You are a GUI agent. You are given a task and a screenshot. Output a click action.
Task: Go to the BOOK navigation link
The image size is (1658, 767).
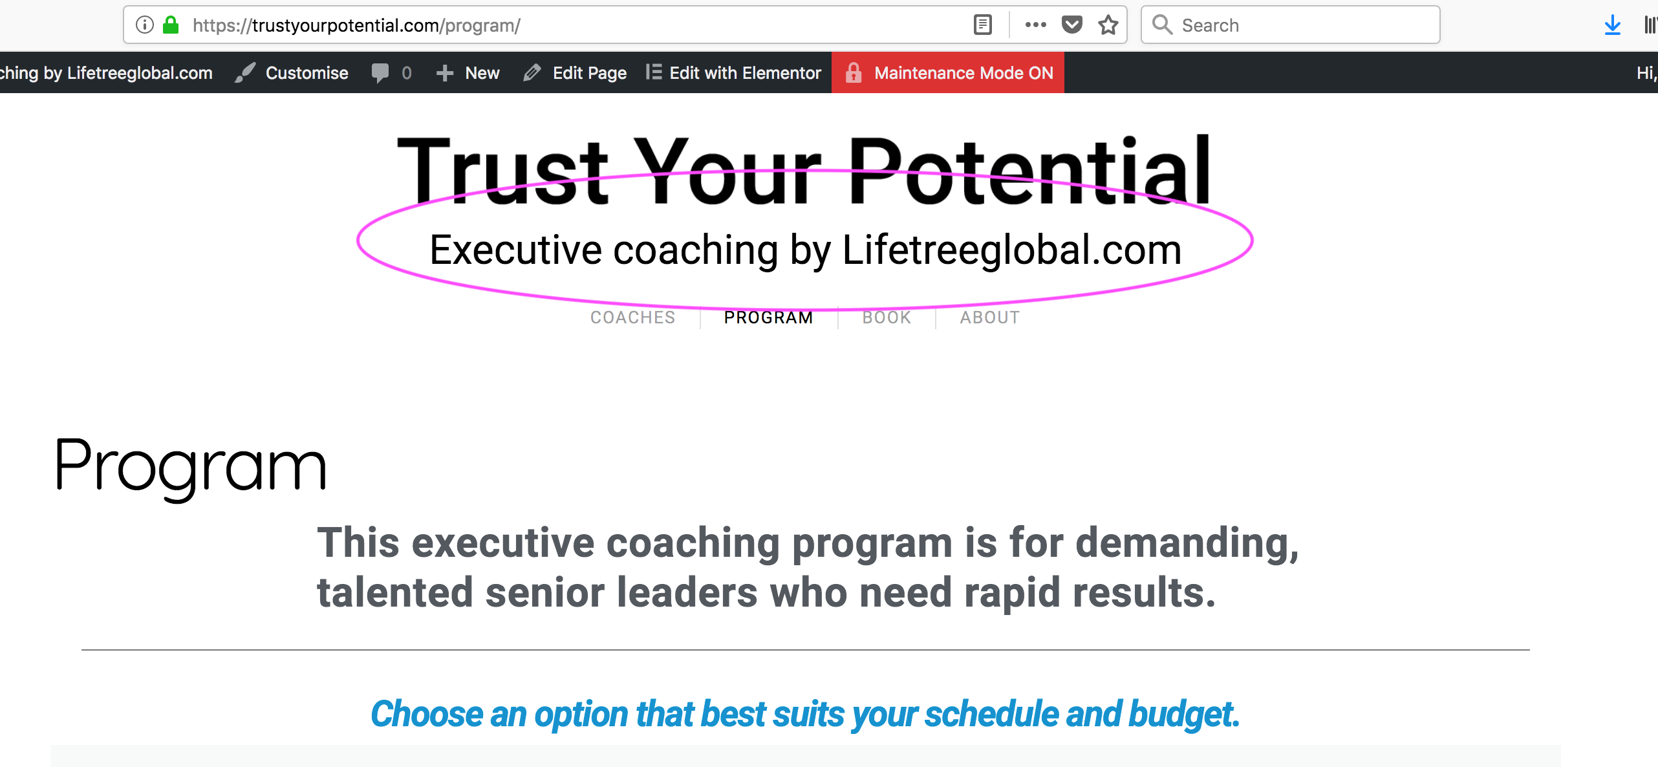887,318
